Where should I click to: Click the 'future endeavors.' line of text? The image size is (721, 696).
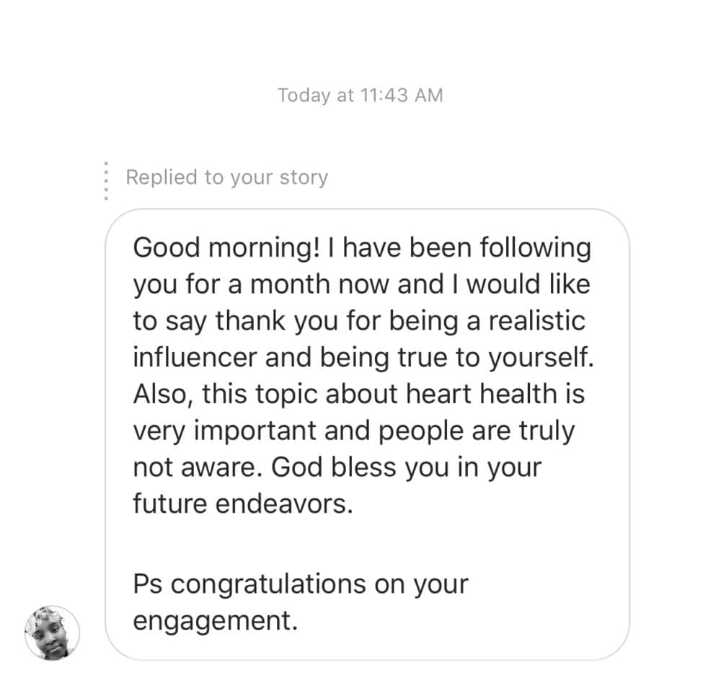click(x=243, y=504)
